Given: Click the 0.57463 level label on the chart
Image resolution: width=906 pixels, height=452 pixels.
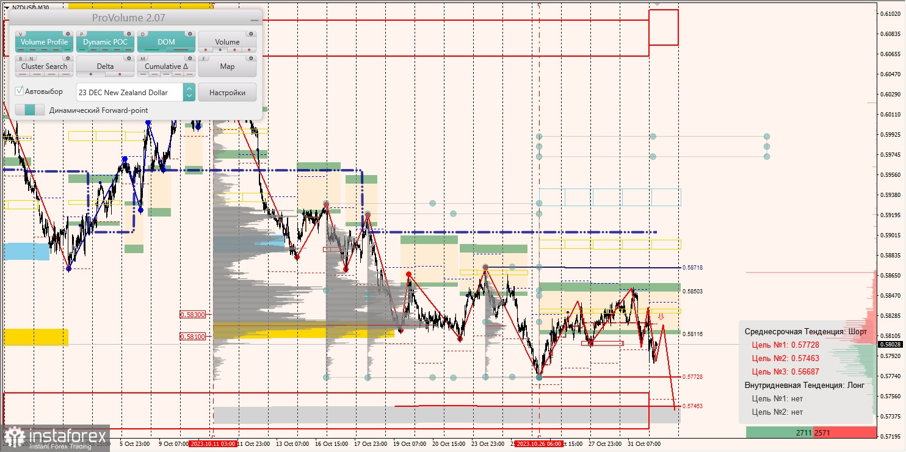Looking at the screenshot, I should pos(692,406).
